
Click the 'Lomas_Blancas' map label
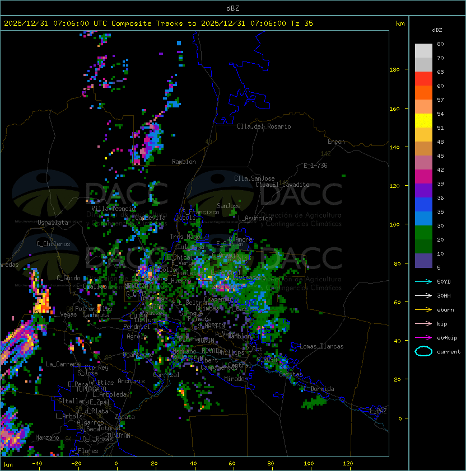[x=321, y=346]
